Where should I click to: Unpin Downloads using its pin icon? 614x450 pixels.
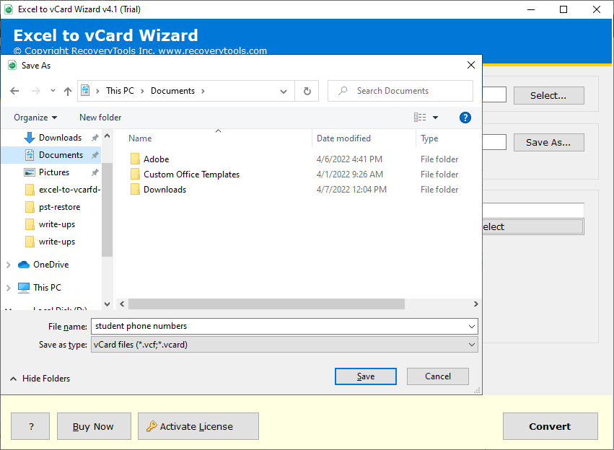pyautogui.click(x=95, y=138)
